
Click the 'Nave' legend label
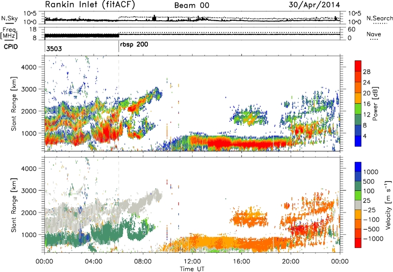coord(374,34)
